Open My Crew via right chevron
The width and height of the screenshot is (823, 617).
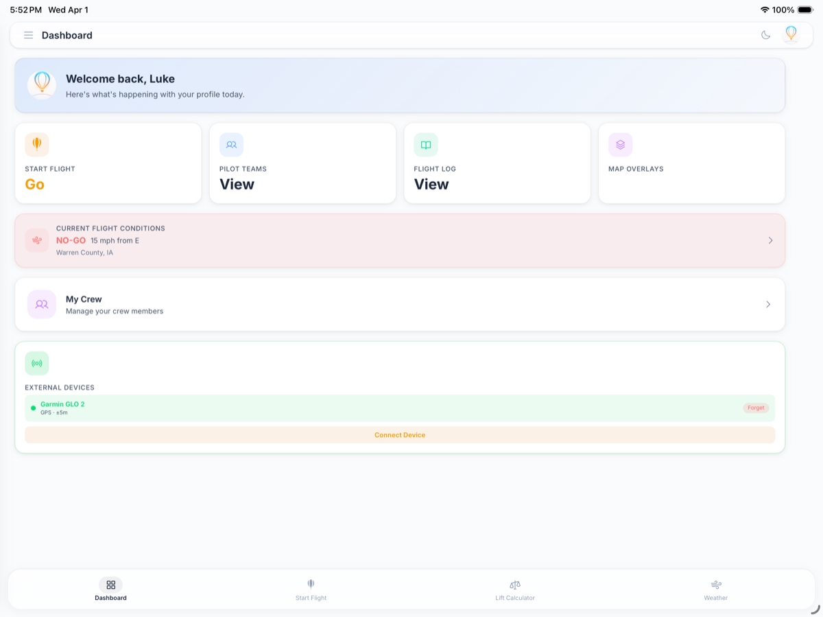pyautogui.click(x=767, y=304)
